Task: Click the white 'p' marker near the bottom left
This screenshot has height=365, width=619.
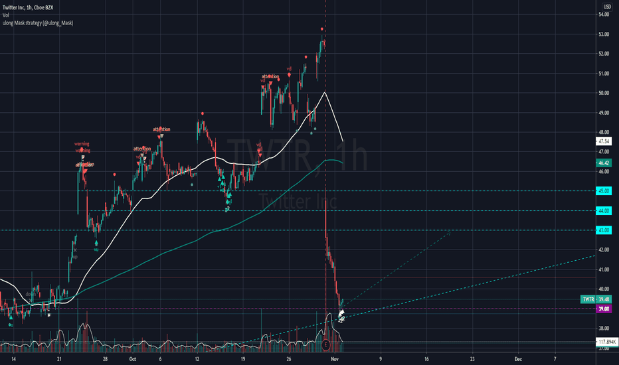Action: tap(49, 315)
